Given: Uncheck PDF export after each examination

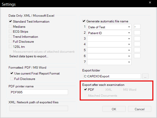Looking at the screenshot, I should 85,90.
